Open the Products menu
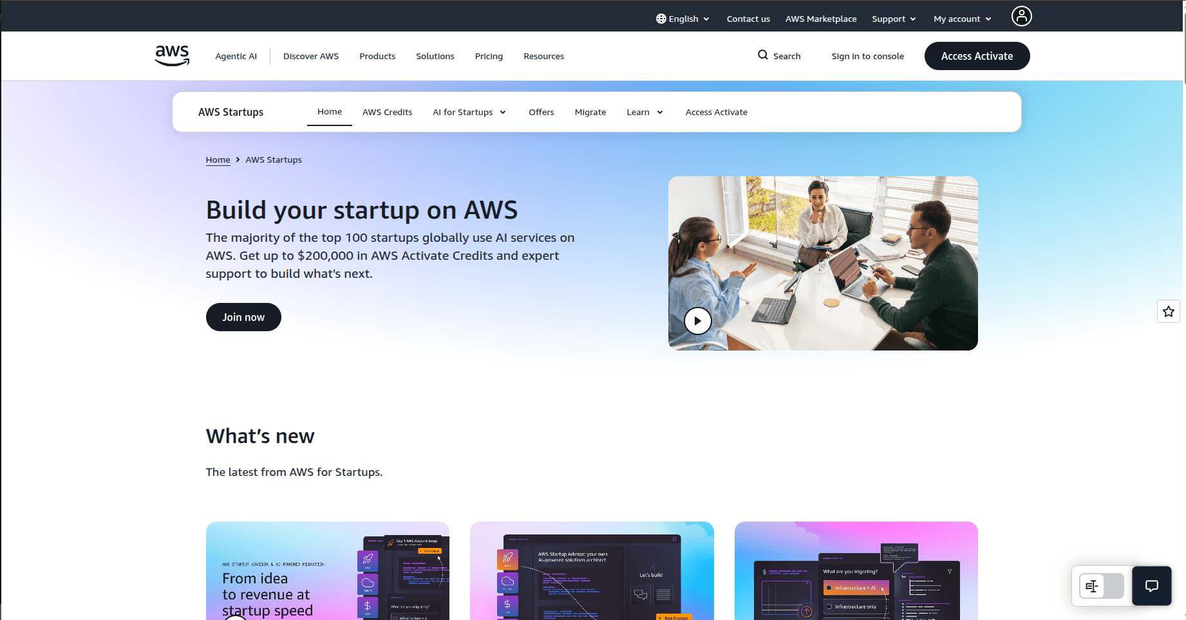 pyautogui.click(x=377, y=56)
